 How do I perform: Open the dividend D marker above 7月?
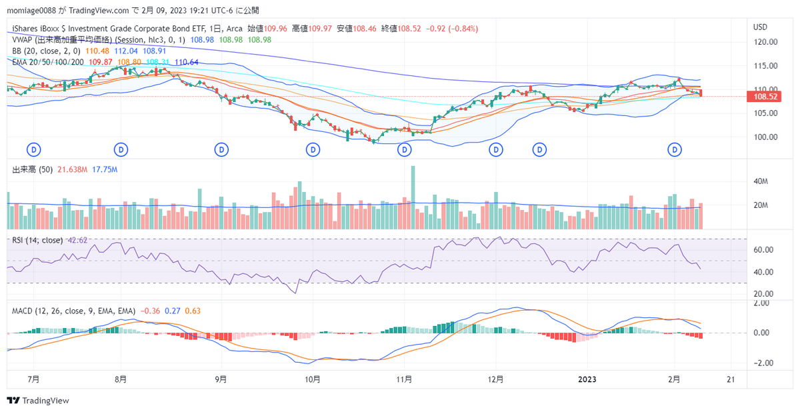[x=34, y=149]
